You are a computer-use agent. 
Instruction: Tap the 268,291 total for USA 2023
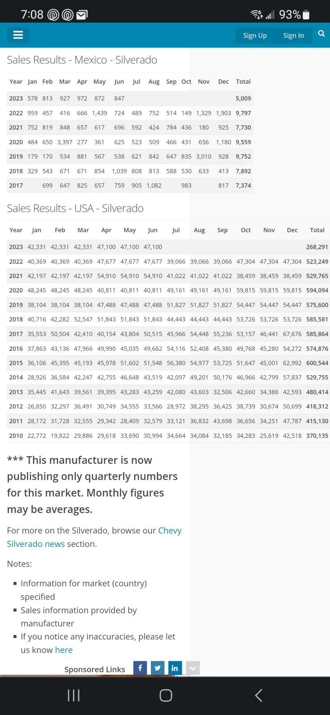tap(317, 247)
